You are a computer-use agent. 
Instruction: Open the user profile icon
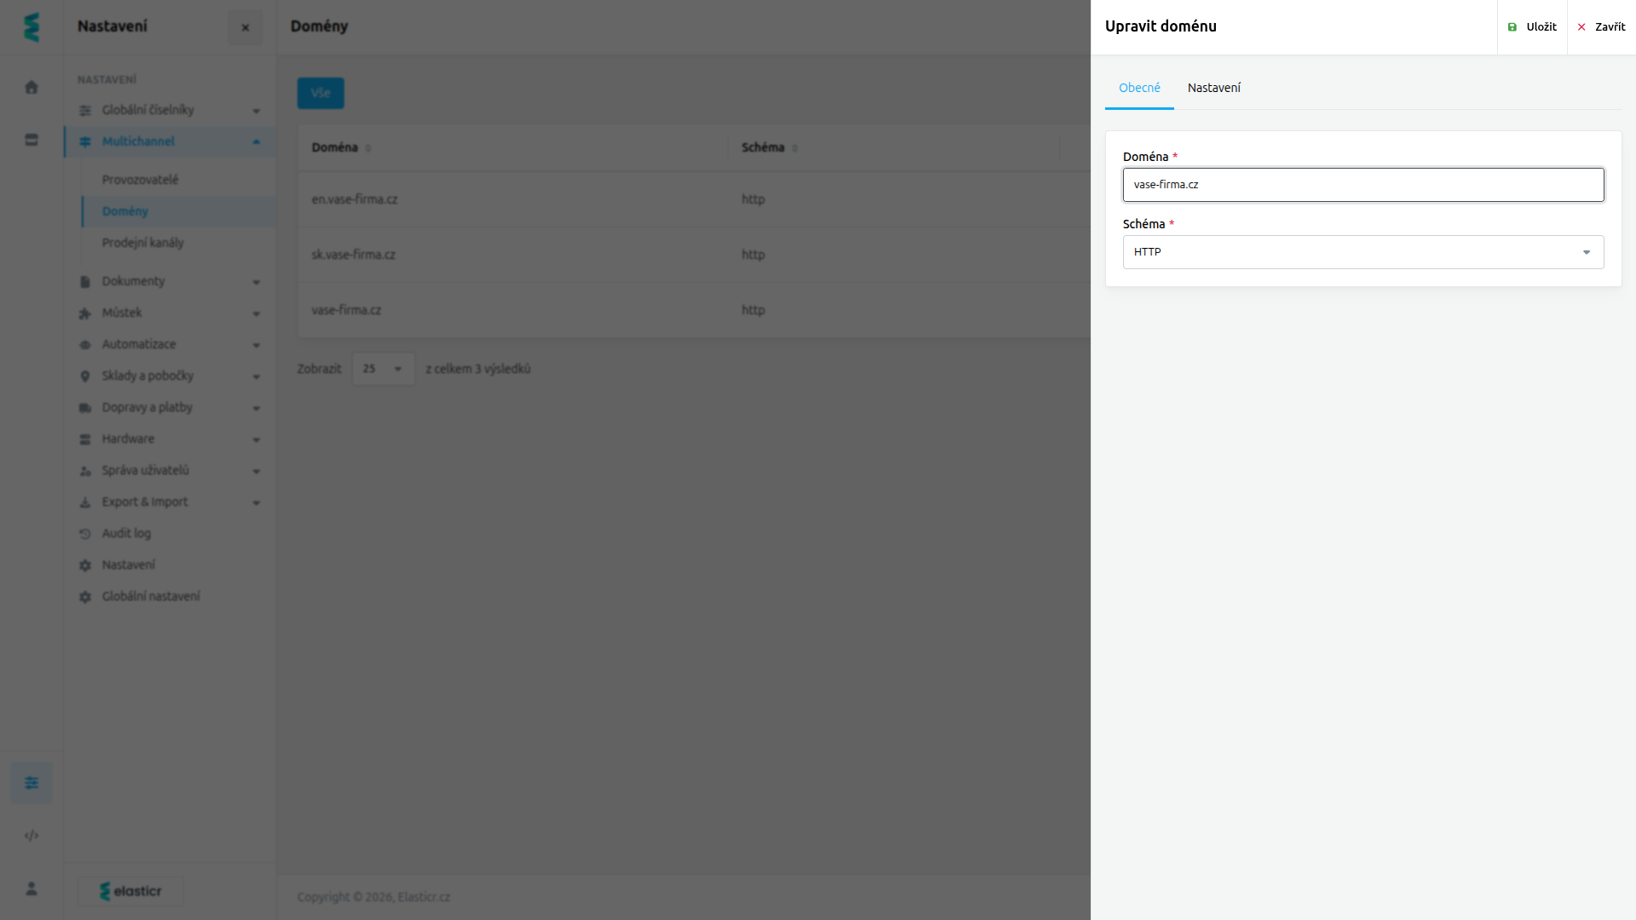[32, 888]
